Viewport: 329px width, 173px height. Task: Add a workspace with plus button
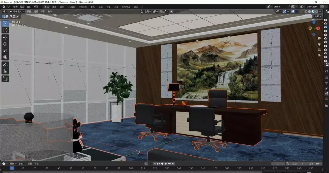pos(142,7)
